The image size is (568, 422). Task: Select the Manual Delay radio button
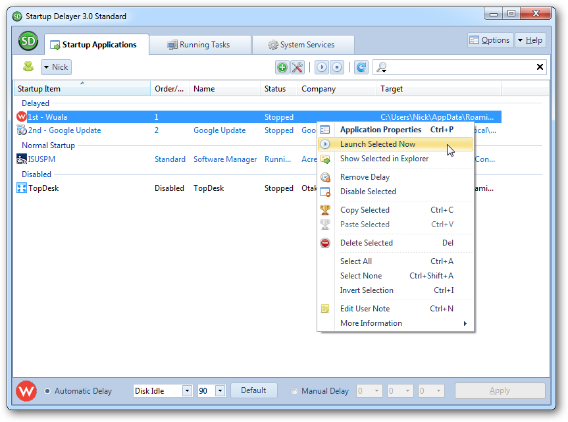[294, 391]
